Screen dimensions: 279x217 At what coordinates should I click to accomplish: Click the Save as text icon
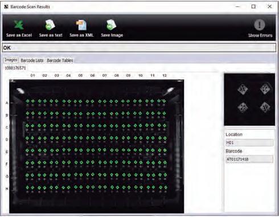pos(50,25)
